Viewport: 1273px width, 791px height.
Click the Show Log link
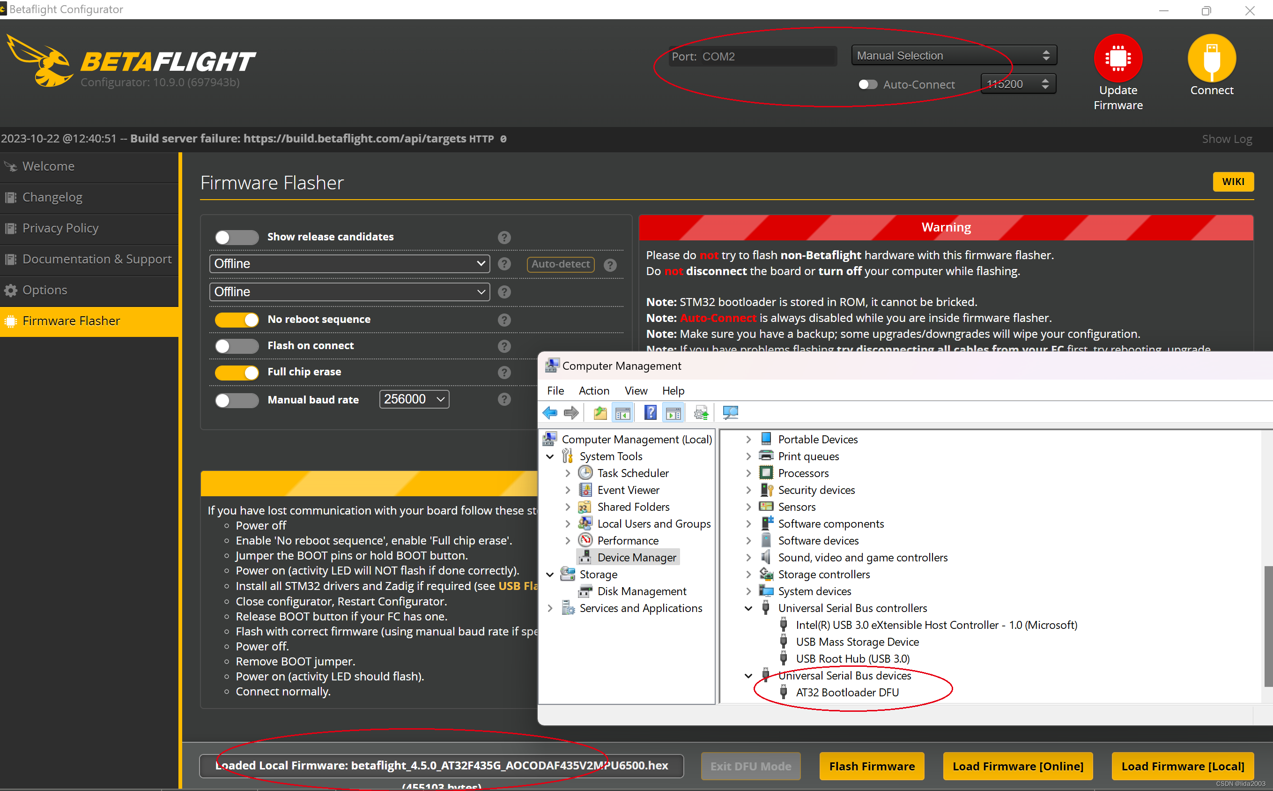[x=1227, y=139]
